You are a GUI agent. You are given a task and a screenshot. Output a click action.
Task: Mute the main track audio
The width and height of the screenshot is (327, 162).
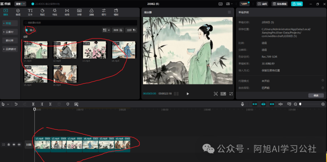pos(19,144)
